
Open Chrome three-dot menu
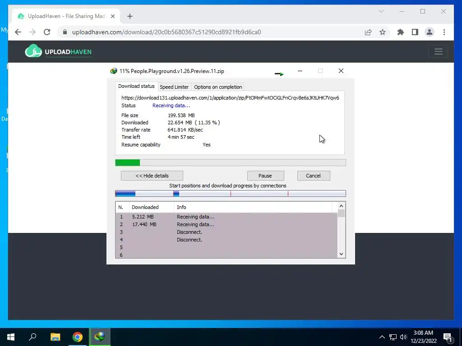coord(444,32)
